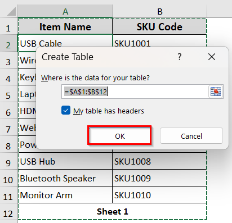Select column A header

pos(65,11)
